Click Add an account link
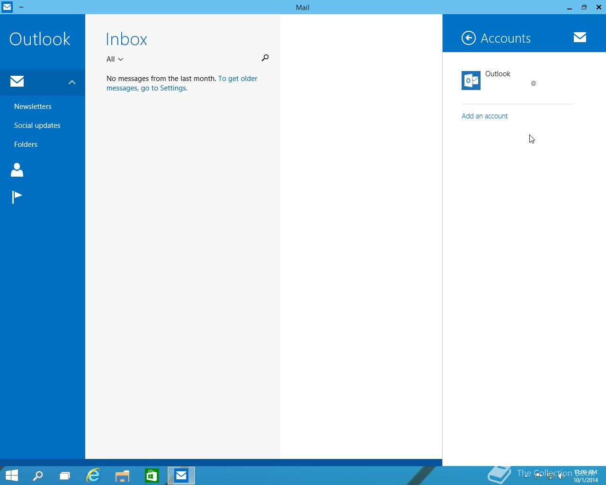This screenshot has height=485, width=606. [x=485, y=116]
